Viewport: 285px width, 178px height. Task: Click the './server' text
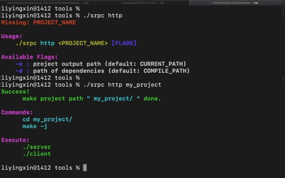point(37,147)
